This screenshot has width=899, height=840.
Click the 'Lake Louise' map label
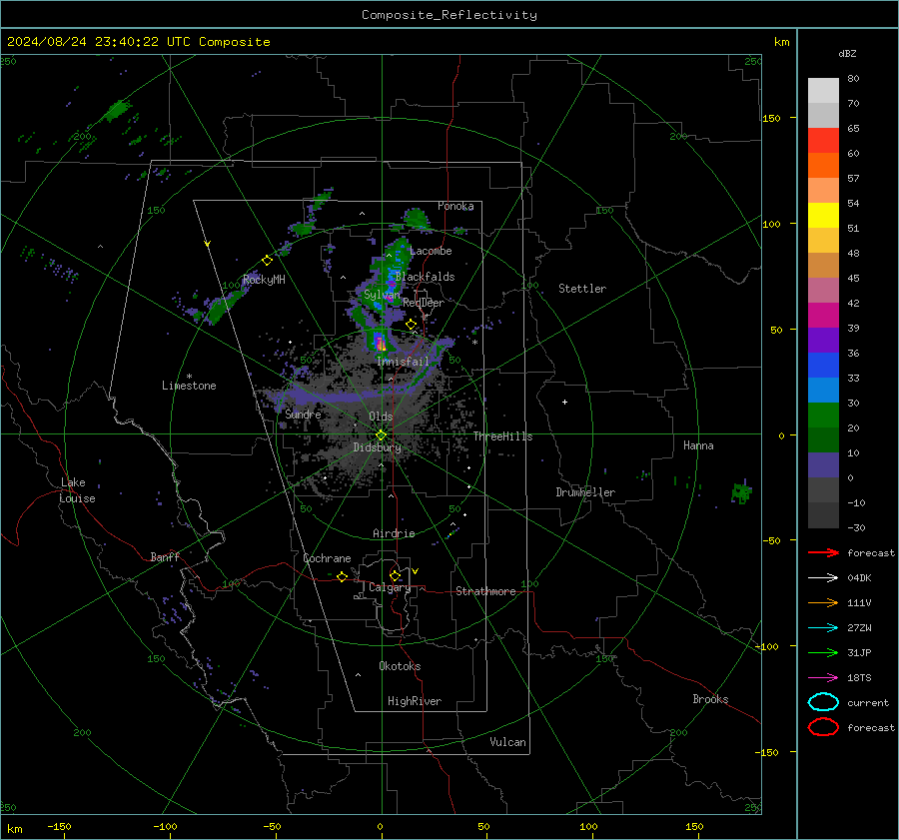pos(77,490)
